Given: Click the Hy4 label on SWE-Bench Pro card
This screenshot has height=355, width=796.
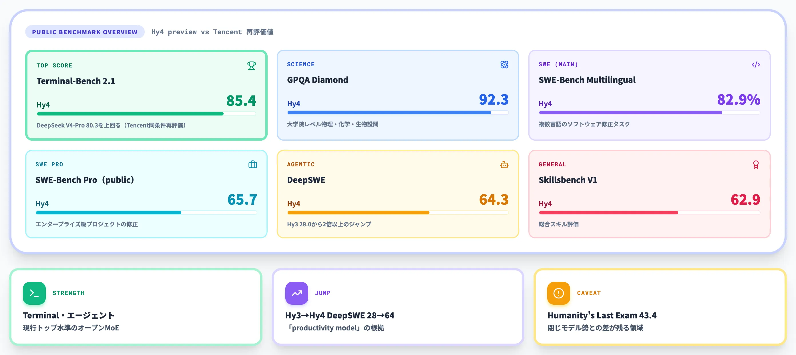Looking at the screenshot, I should pyautogui.click(x=42, y=204).
